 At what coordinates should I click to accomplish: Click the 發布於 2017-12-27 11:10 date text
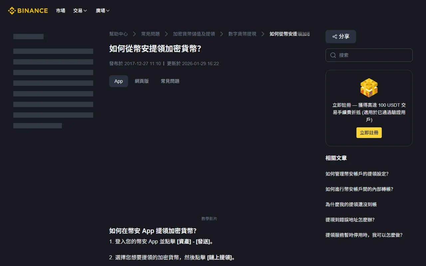135,64
